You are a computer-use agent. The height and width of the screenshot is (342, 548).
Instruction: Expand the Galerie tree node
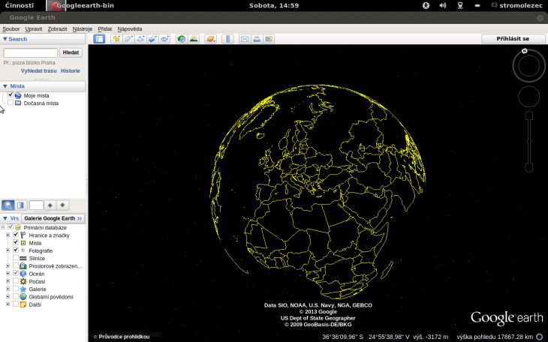click(8, 289)
